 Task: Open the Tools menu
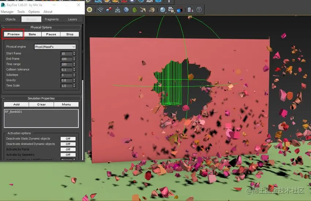(21, 12)
